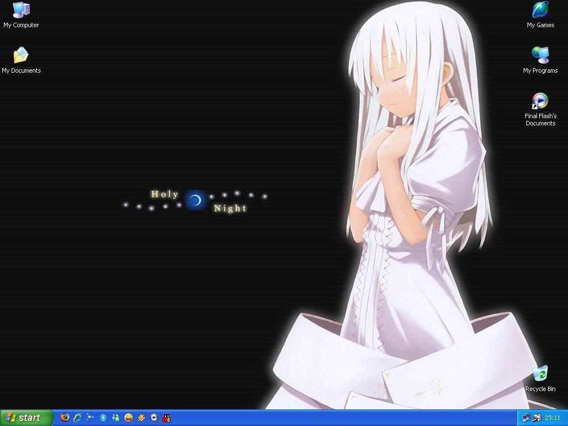Click the Recycle Bin label text
The height and width of the screenshot is (426, 568).
point(540,389)
